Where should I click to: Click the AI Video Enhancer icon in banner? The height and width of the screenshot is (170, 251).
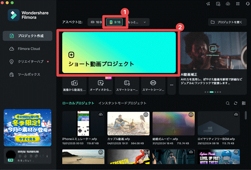213,49
